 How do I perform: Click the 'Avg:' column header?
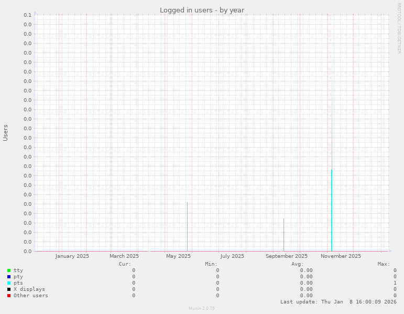click(x=297, y=264)
